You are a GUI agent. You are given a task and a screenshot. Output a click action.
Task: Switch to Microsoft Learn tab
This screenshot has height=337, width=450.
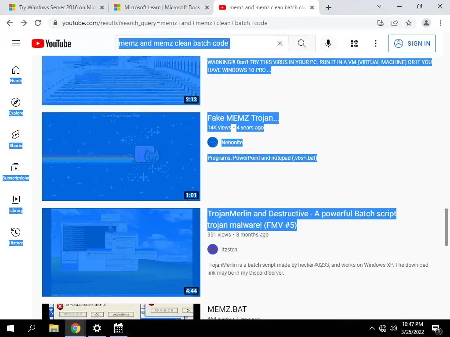click(x=162, y=7)
